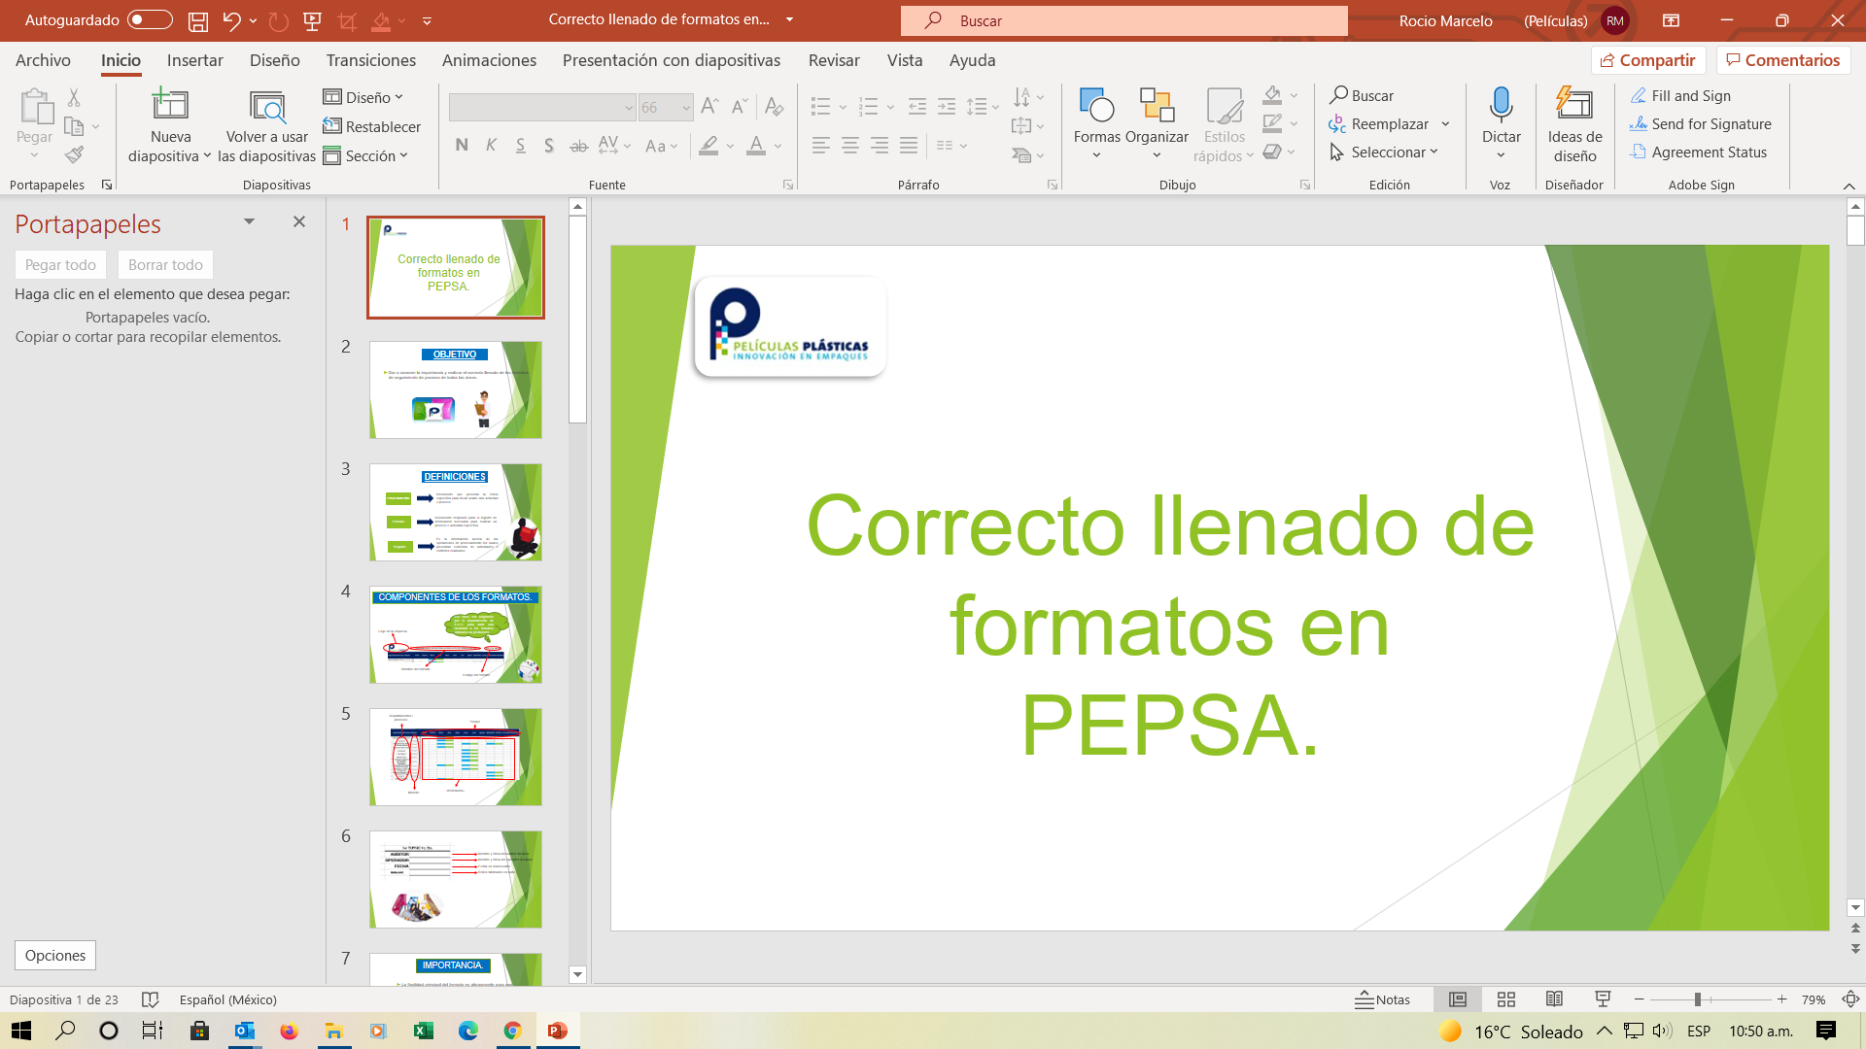Open the font size dropdown
1866x1049 pixels.
[x=687, y=107]
